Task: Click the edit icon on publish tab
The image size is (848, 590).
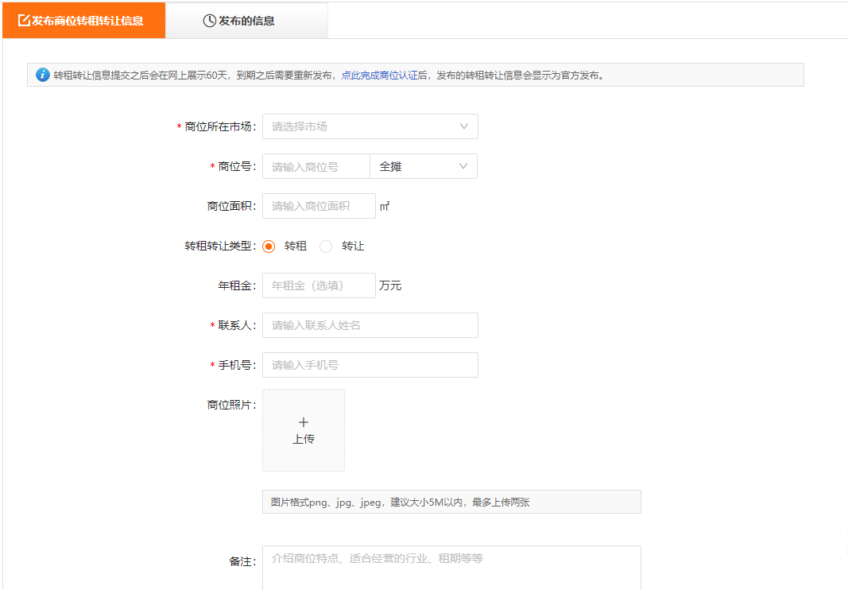Action: [x=24, y=21]
